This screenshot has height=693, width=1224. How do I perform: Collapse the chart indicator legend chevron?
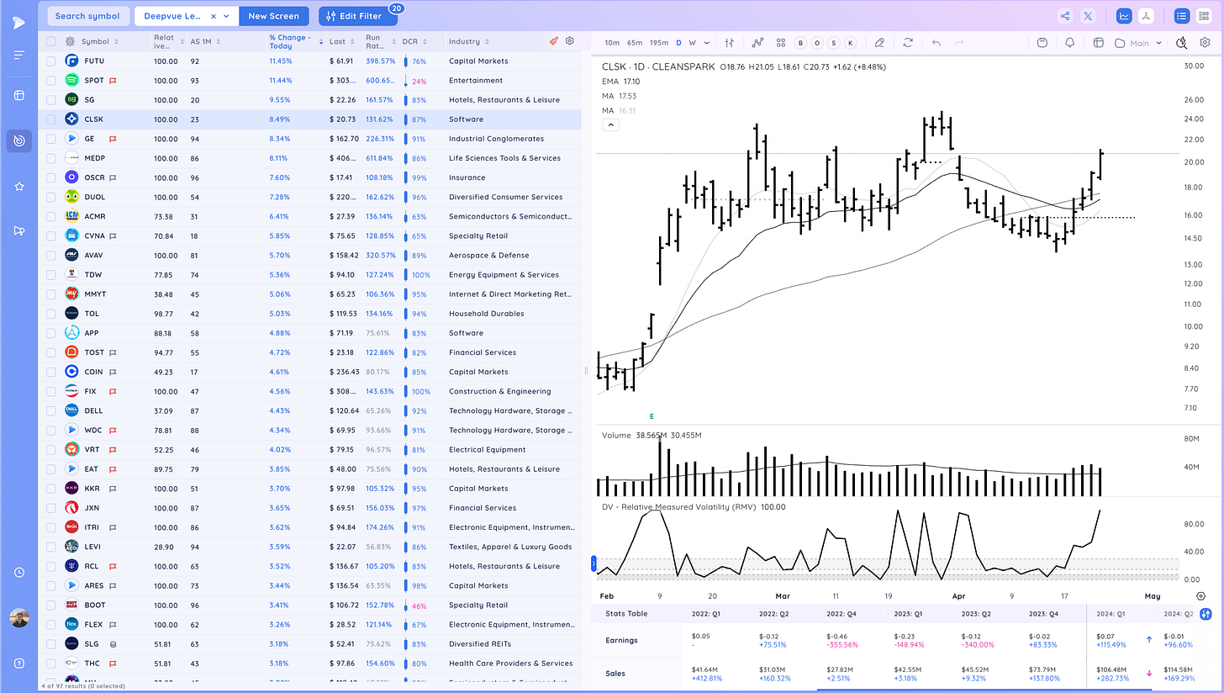click(611, 124)
